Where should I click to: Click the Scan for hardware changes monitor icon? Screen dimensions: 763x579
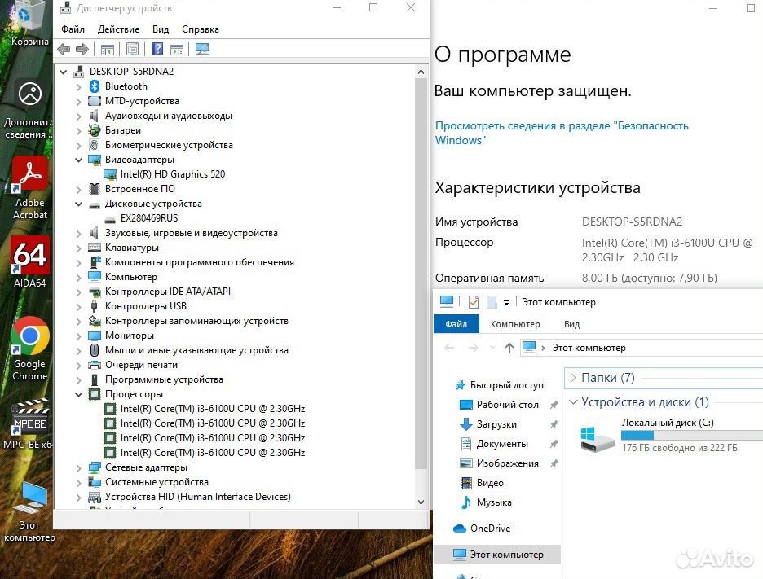(201, 49)
